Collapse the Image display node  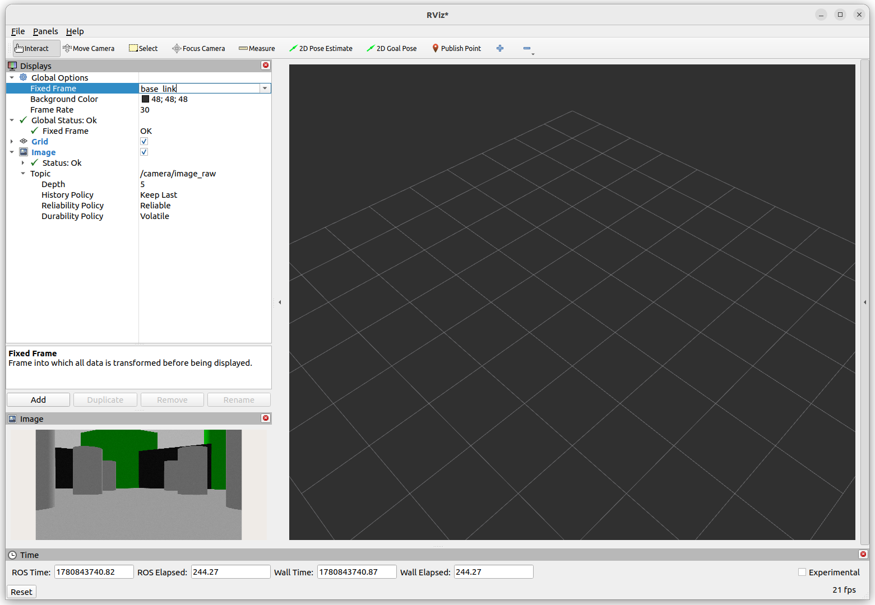pyautogui.click(x=12, y=152)
